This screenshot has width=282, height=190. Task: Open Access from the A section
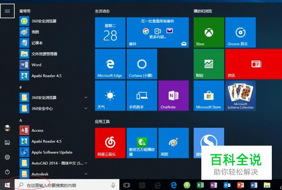click(x=54, y=130)
